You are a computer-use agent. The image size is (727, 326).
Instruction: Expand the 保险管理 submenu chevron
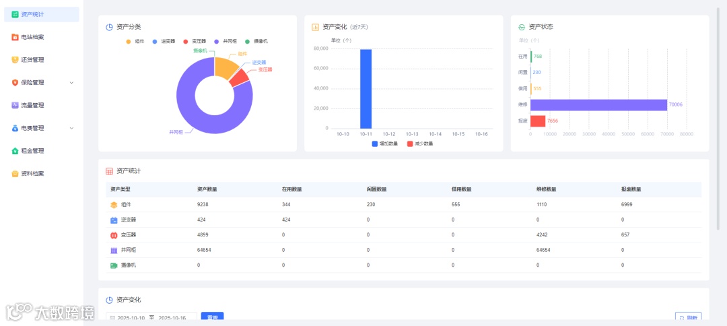point(71,83)
